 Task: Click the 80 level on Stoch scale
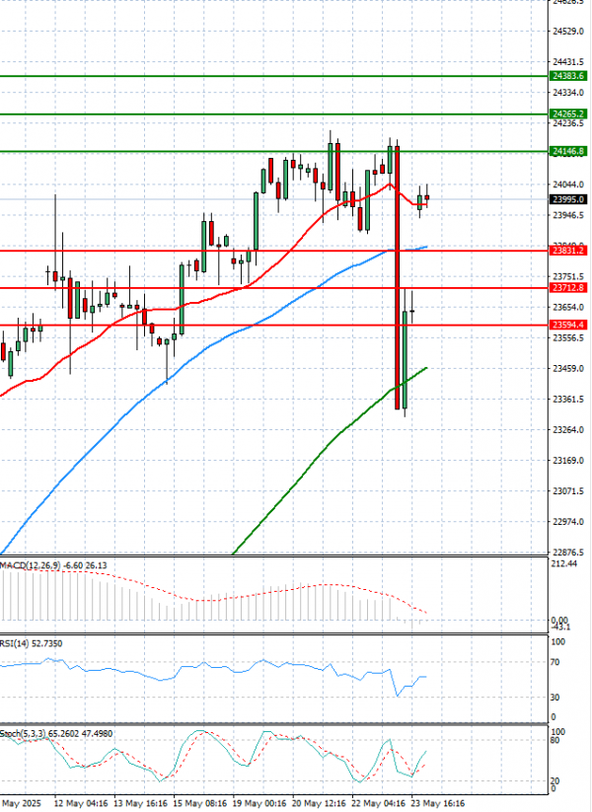[555, 741]
